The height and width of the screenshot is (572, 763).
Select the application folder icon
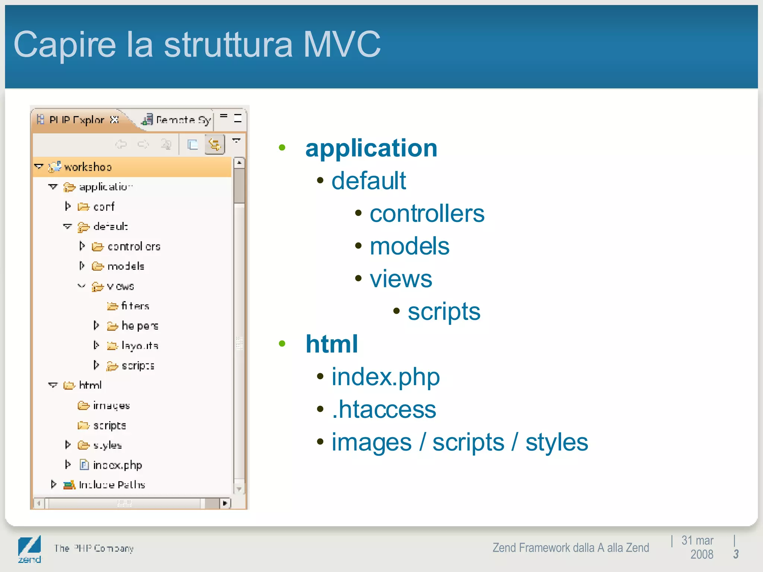point(69,187)
